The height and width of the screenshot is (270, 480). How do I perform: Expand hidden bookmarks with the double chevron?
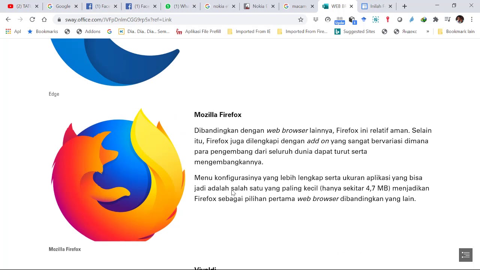click(427, 31)
